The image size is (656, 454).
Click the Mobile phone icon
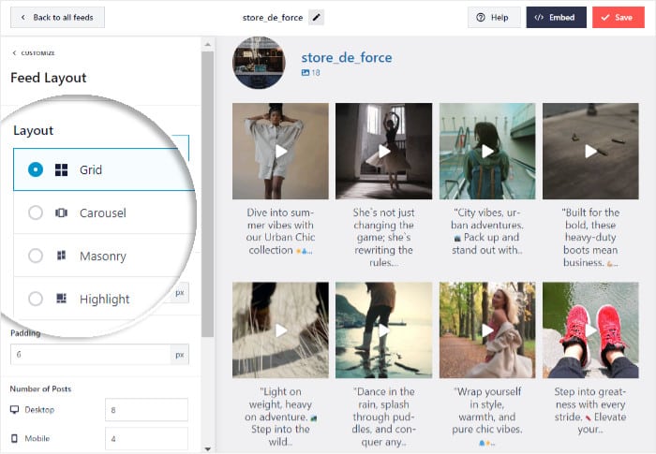pyautogui.click(x=15, y=438)
